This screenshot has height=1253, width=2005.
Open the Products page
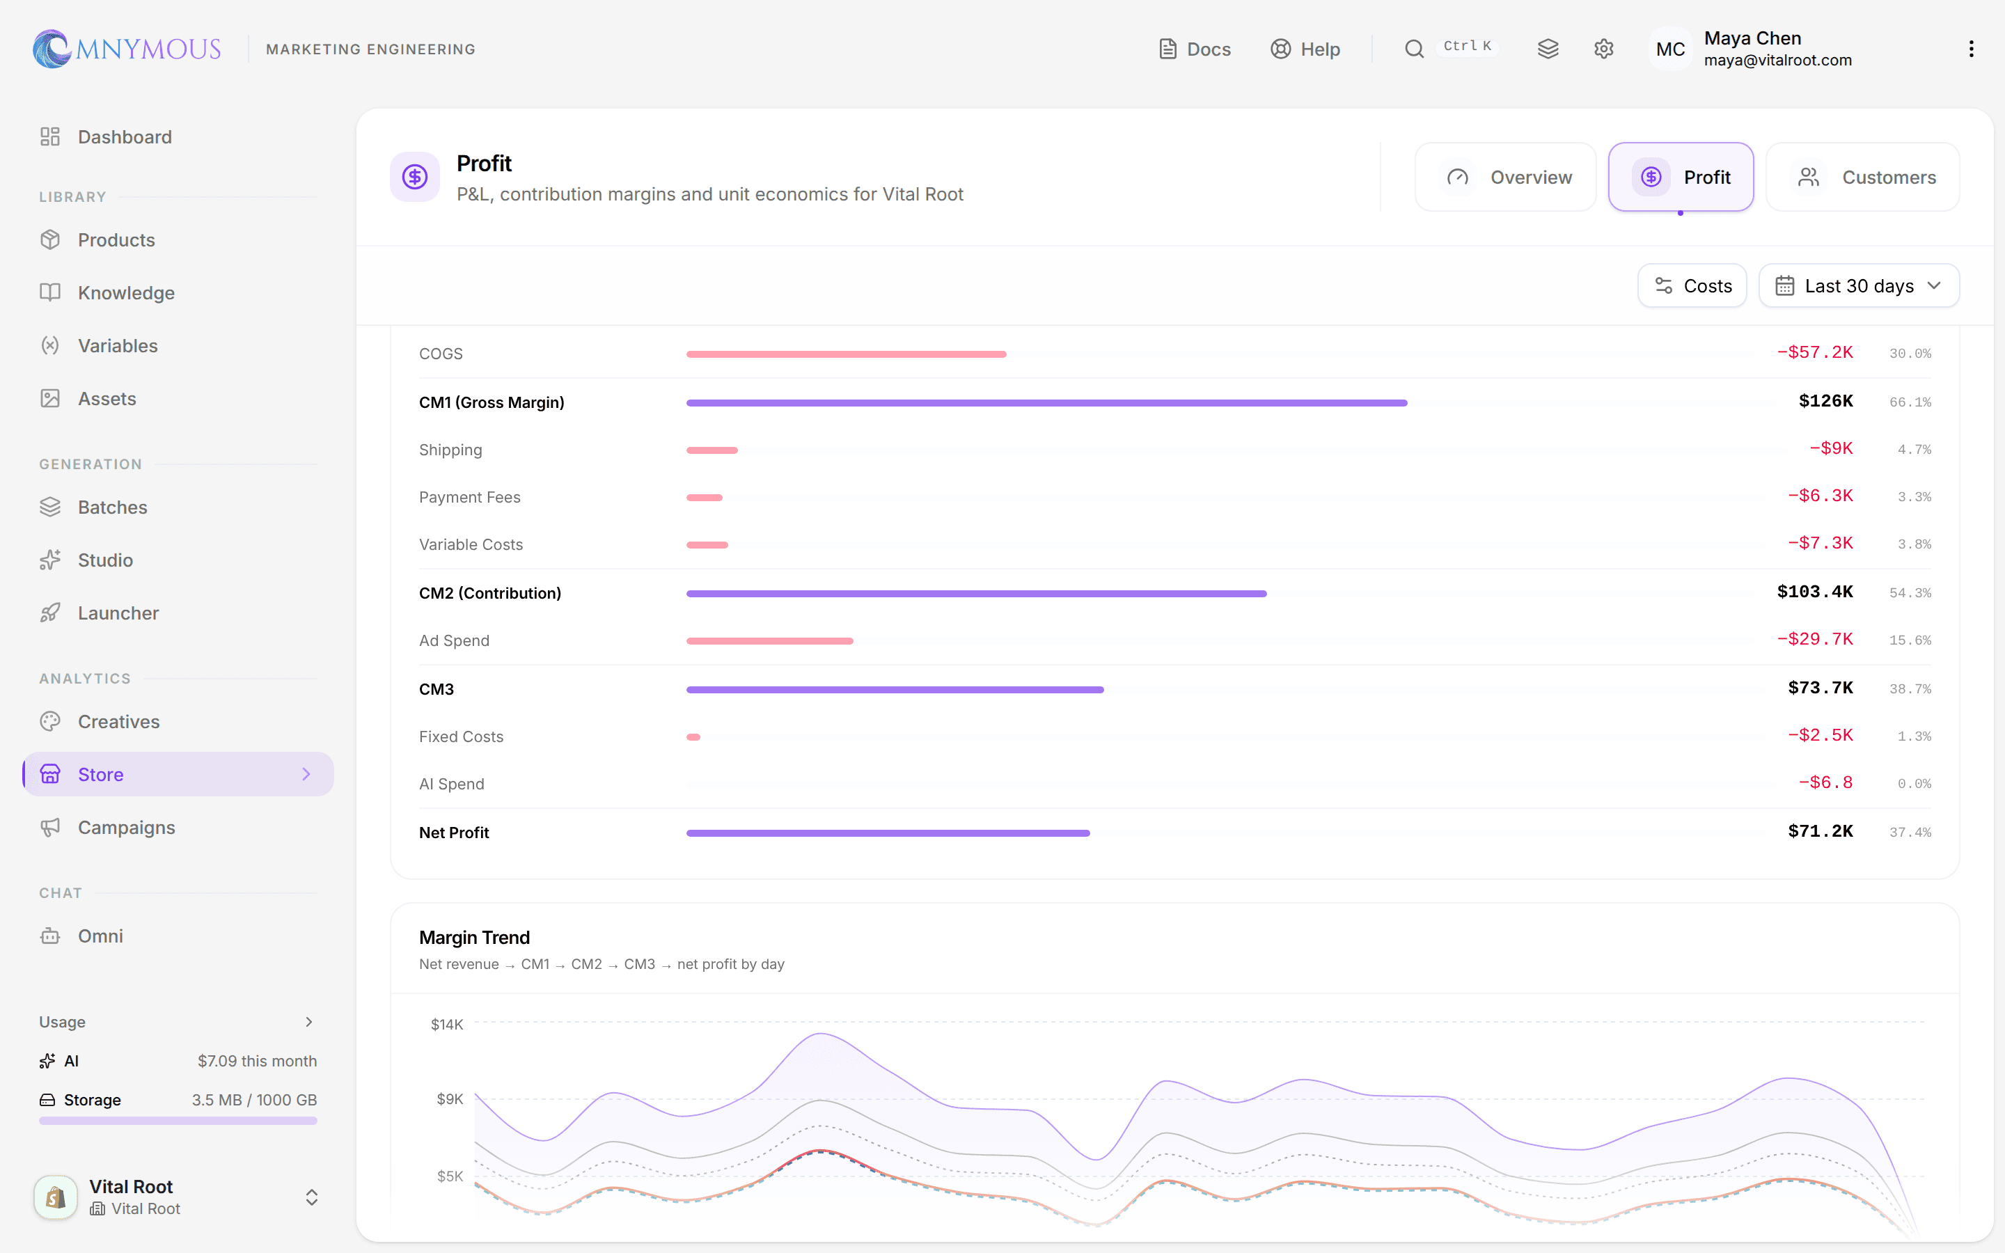point(178,239)
